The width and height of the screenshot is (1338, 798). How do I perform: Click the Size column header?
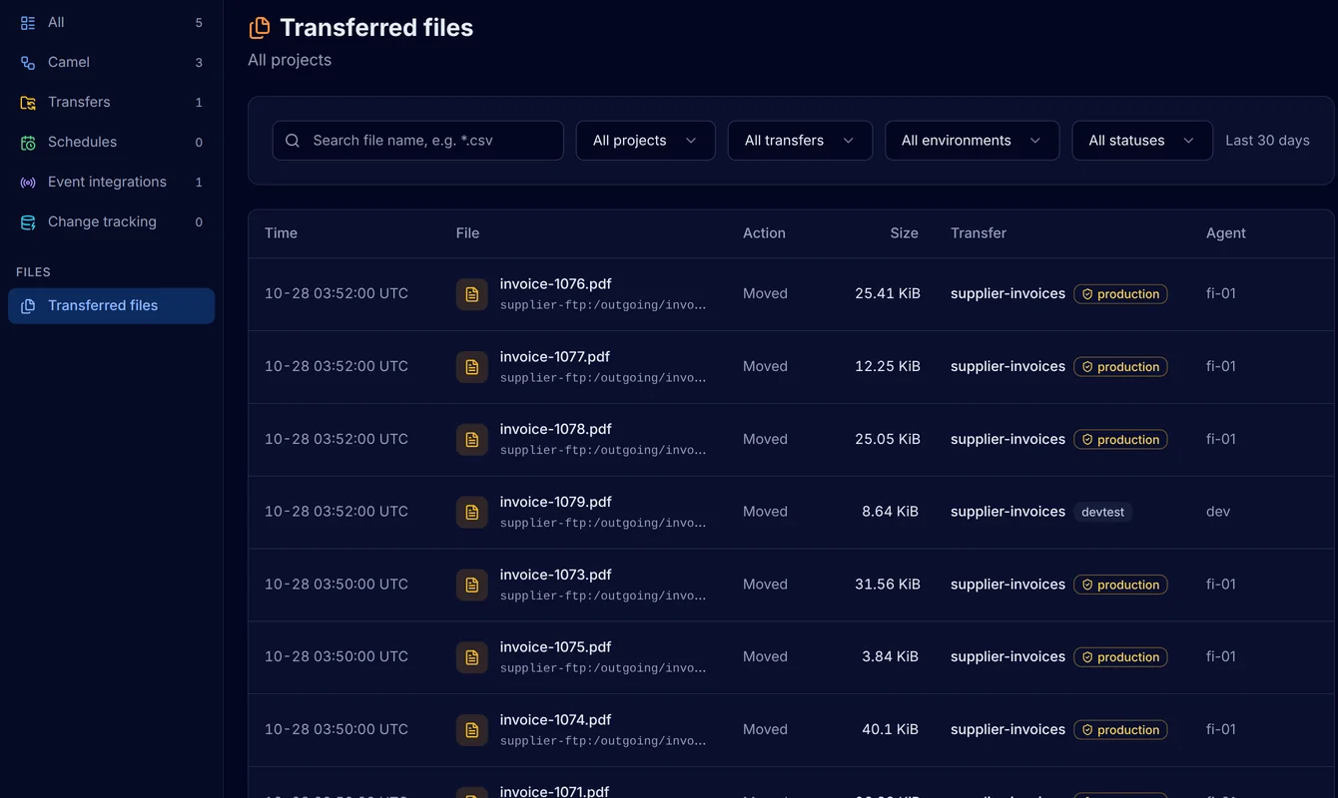click(x=904, y=233)
